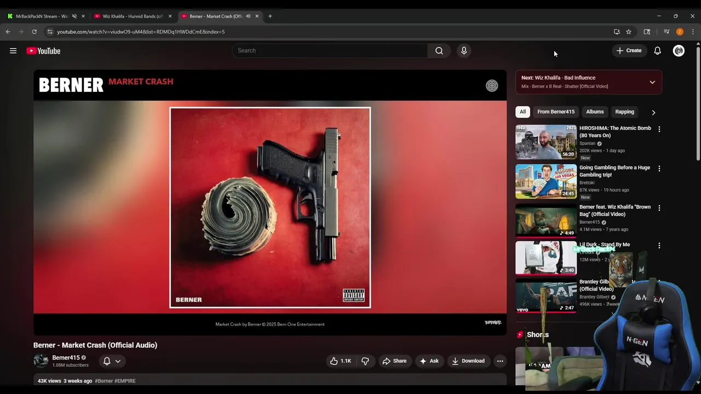The height and width of the screenshot is (394, 701).
Task: Click HIROSHIMA: The Atomic Bomb title
Action: [x=615, y=132]
